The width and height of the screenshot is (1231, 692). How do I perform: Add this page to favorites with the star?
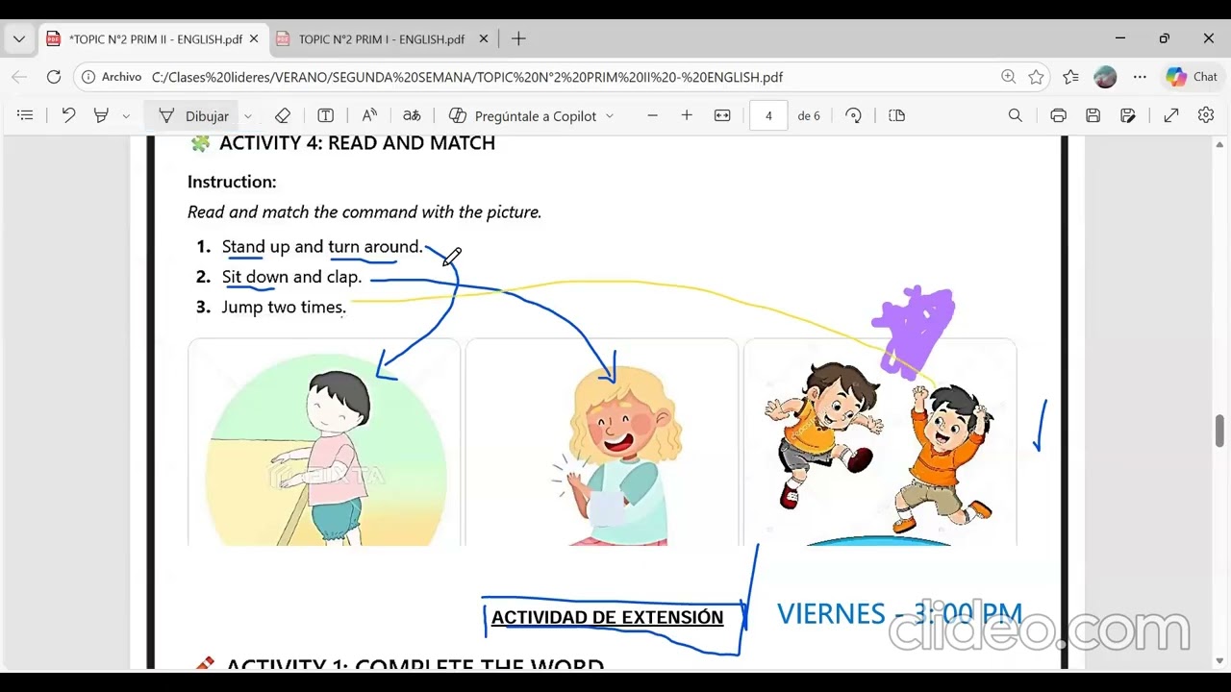tap(1036, 77)
